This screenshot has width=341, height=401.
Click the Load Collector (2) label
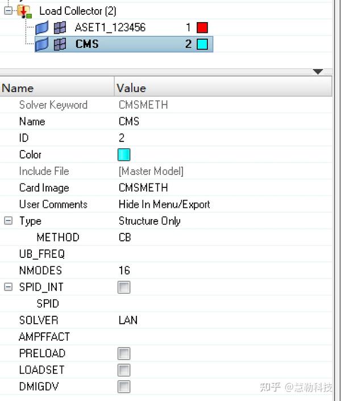point(78,11)
